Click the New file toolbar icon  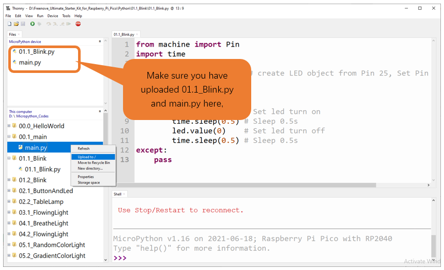(x=9, y=24)
